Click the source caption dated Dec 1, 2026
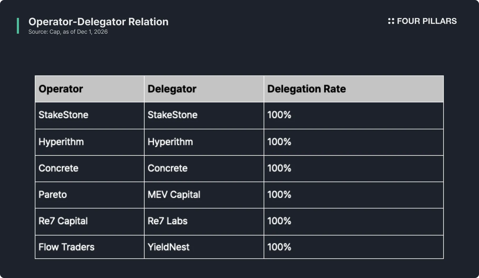 pyautogui.click(x=68, y=32)
